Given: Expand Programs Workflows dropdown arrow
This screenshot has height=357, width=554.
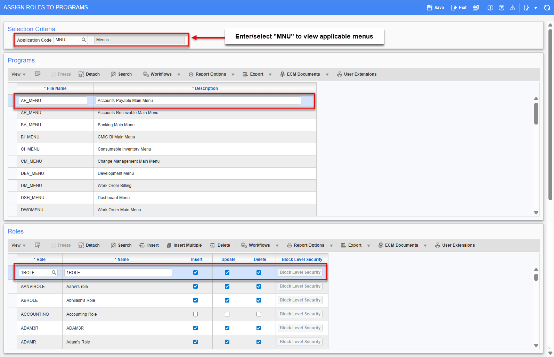Looking at the screenshot, I should 179,75.
